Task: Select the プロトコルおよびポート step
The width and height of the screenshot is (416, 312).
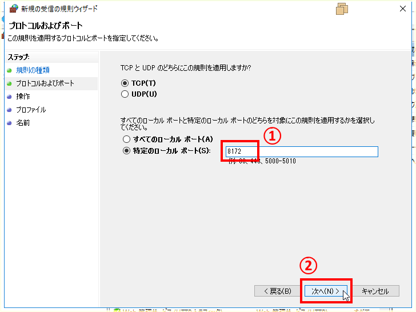Action: pyautogui.click(x=45, y=83)
